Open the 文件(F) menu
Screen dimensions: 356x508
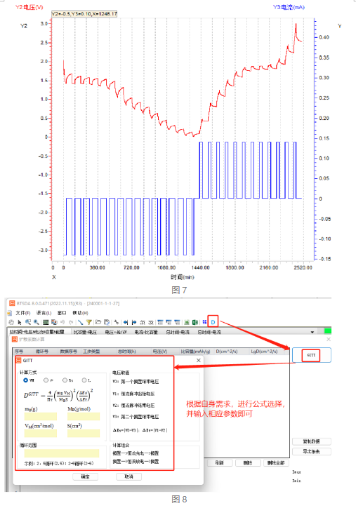tap(22, 313)
